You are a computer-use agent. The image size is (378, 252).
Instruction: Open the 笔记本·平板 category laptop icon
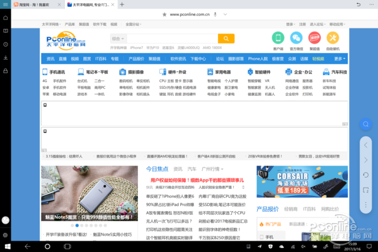point(81,72)
